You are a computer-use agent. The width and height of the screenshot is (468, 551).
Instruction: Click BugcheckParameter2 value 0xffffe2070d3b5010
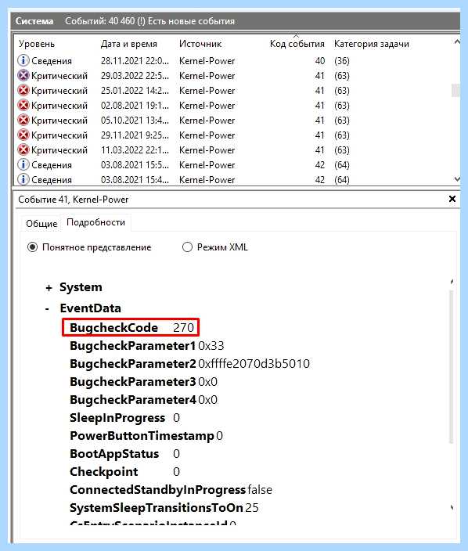[x=254, y=364]
